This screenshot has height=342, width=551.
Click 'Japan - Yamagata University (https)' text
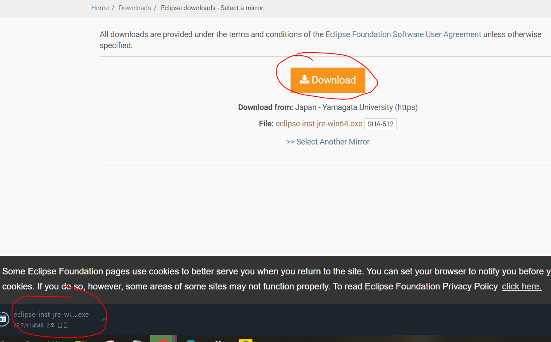[x=357, y=107]
